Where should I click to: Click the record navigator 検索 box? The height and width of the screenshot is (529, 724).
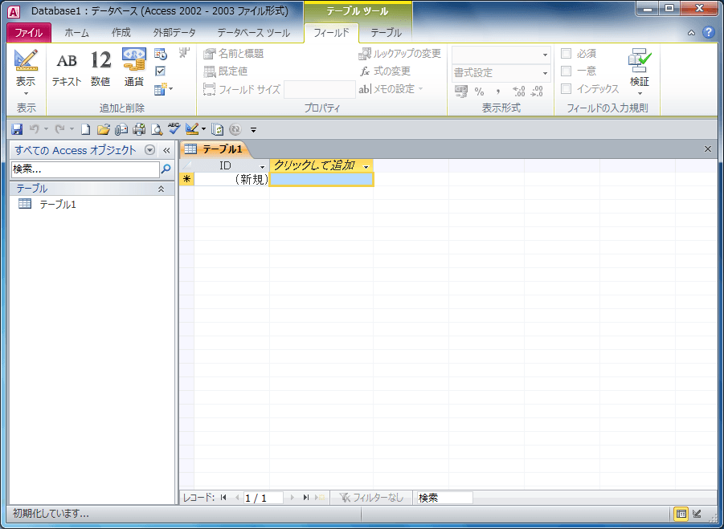[x=444, y=498]
